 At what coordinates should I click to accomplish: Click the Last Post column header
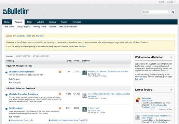pos(86,61)
